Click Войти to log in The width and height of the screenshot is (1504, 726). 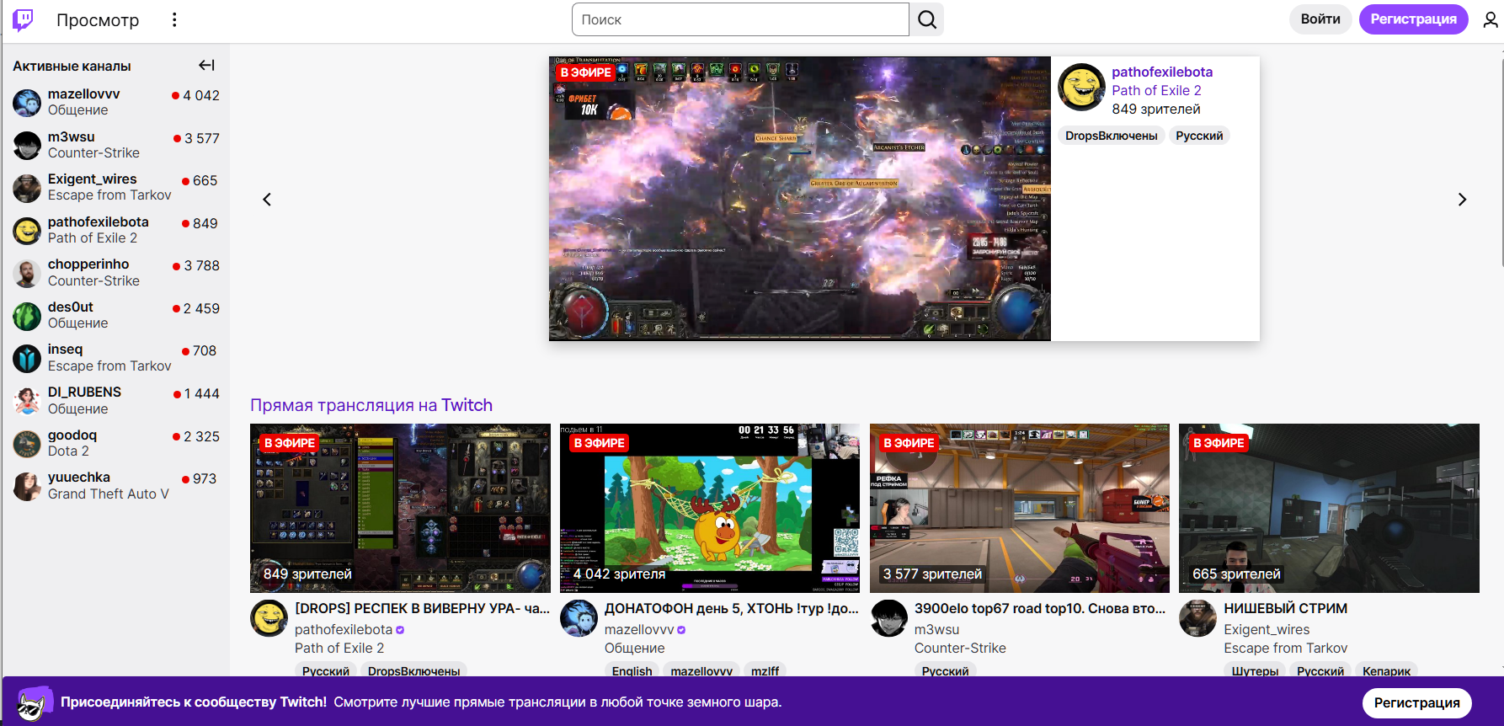[x=1320, y=19]
